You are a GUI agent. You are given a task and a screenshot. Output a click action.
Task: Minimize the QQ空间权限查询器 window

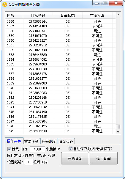click(x=97, y=3)
